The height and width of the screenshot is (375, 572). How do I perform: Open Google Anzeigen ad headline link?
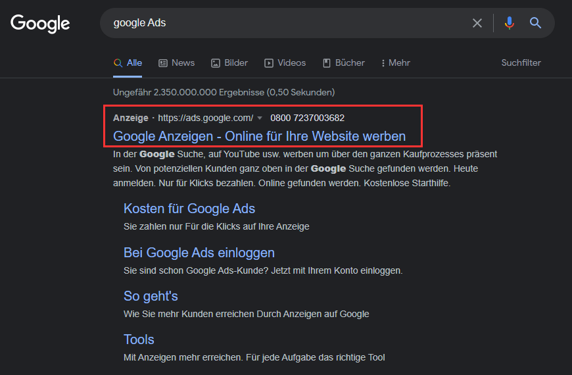point(259,136)
